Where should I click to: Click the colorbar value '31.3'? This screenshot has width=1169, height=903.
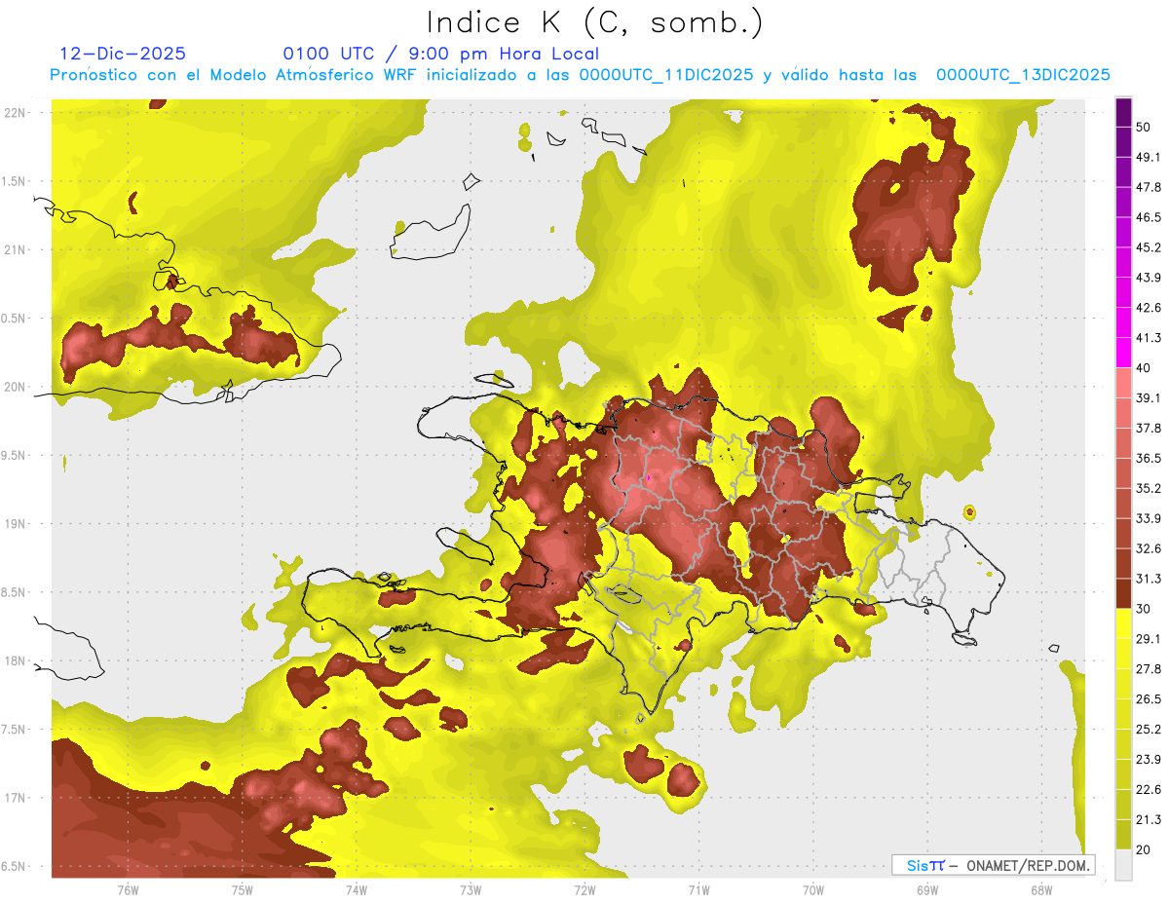(1150, 579)
